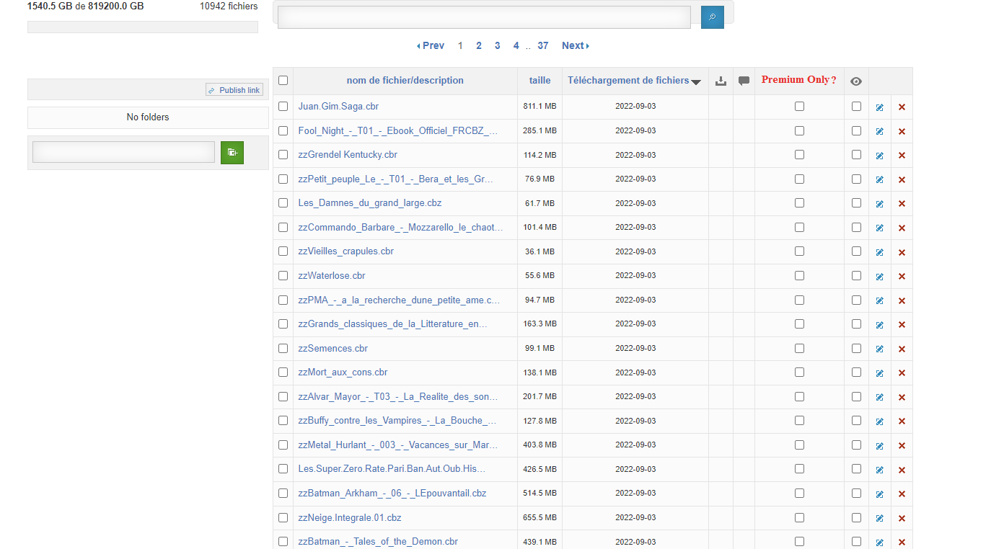Screen dimensions: 1004x549
Task: Click the eye visibility column header icon
Action: 856,81
